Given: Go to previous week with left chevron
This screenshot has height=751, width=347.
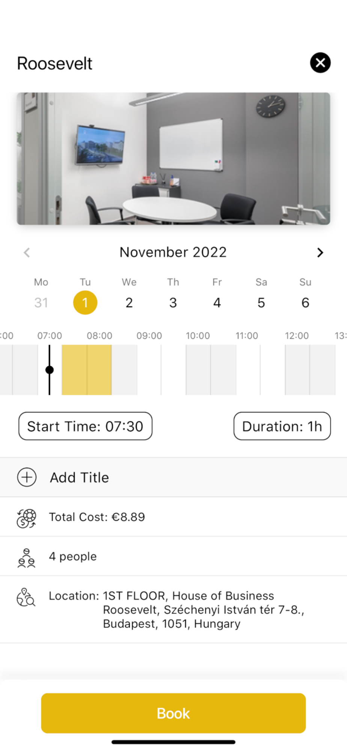Looking at the screenshot, I should tap(27, 252).
